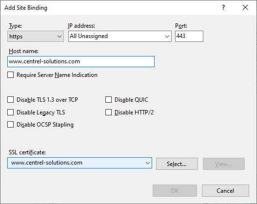
Task: Tick the Disable HTTP/2 checkbox
Action: point(108,112)
